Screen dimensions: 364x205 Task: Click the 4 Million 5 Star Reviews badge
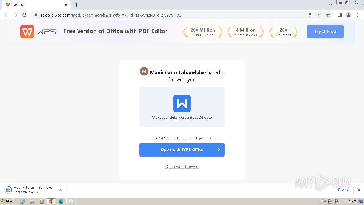[x=246, y=32]
